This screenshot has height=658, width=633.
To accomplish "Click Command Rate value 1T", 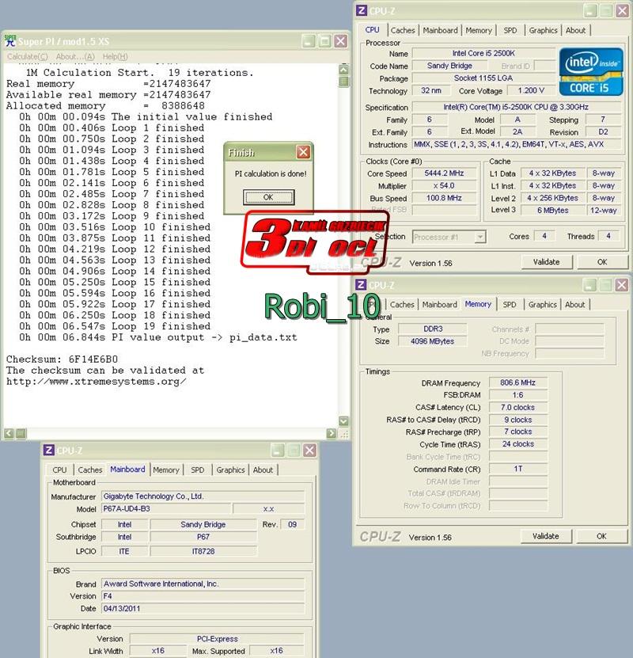I will [x=517, y=469].
